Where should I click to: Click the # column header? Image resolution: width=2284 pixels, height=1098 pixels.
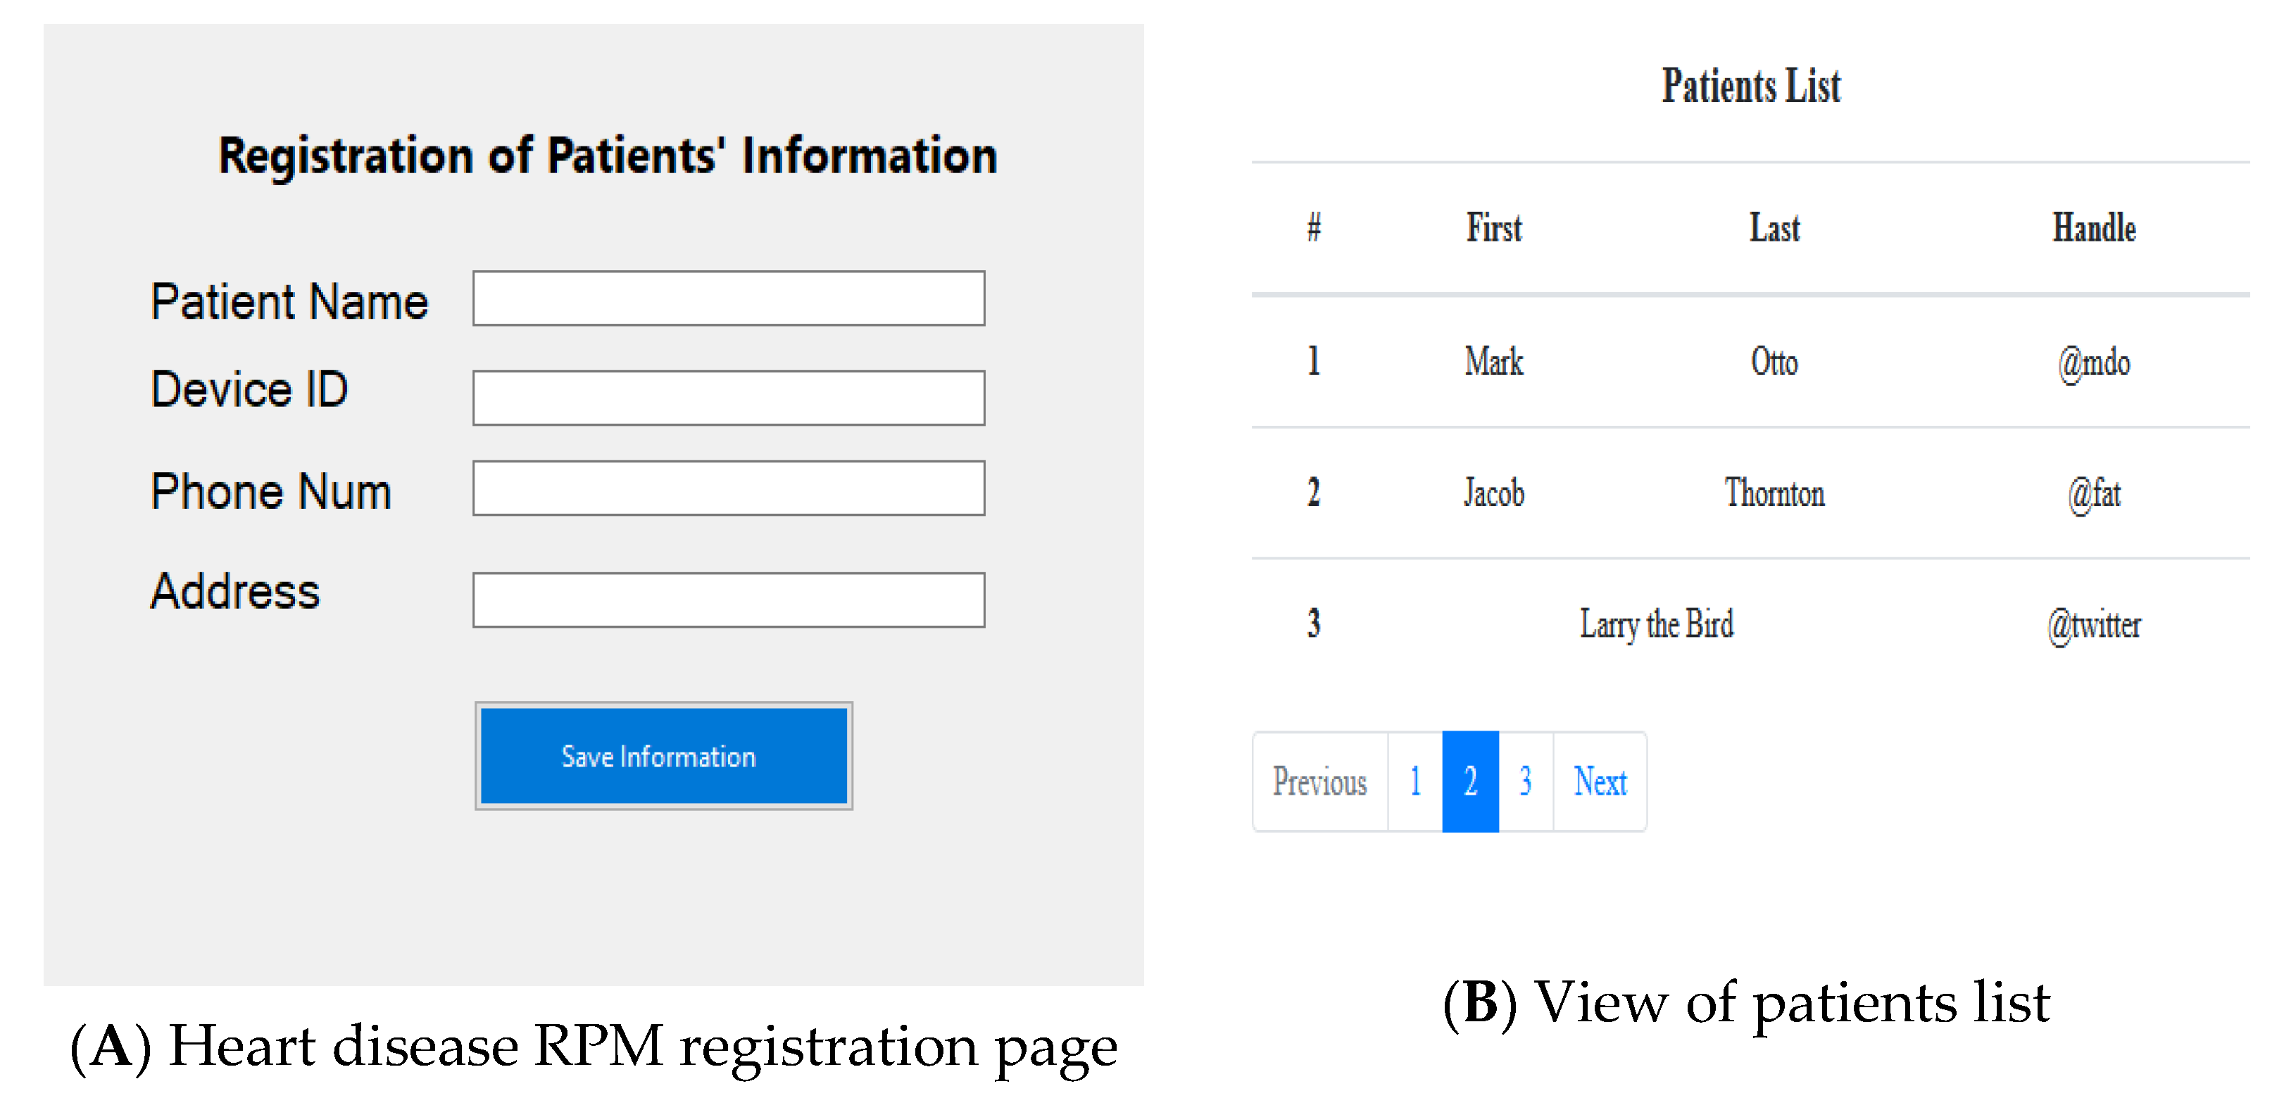click(1314, 229)
